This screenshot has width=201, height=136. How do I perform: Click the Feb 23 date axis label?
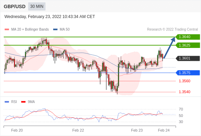(x=137, y=130)
